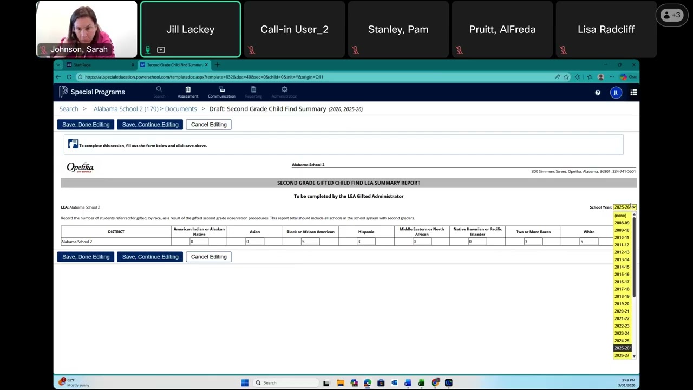693x390 pixels.
Task: Click the PowerSchool Special Programs logo
Action: pos(92,92)
